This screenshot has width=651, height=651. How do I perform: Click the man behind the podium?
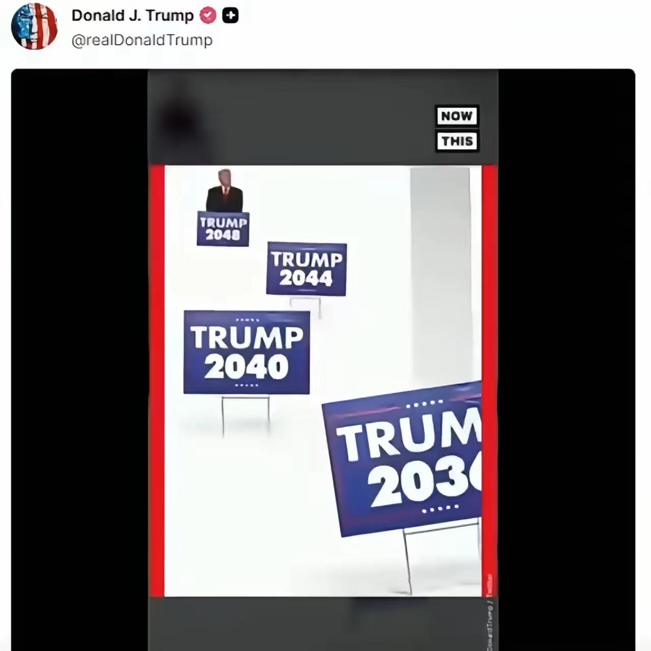pyautogui.click(x=224, y=191)
